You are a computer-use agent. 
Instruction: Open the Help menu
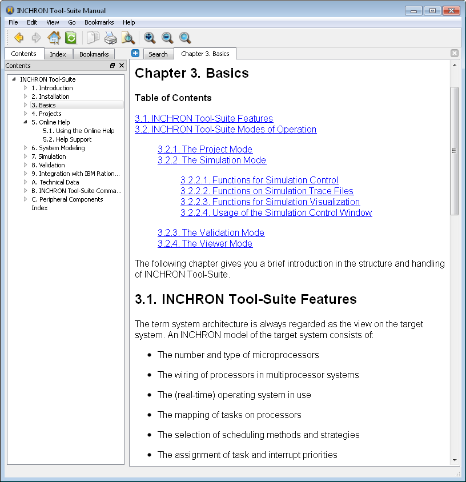(x=129, y=22)
